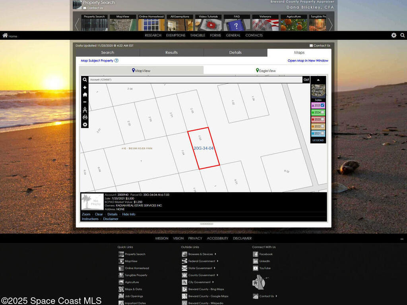Uncheck the 2025 sales checkbox
The height and width of the screenshot is (305, 407).
[323, 105]
